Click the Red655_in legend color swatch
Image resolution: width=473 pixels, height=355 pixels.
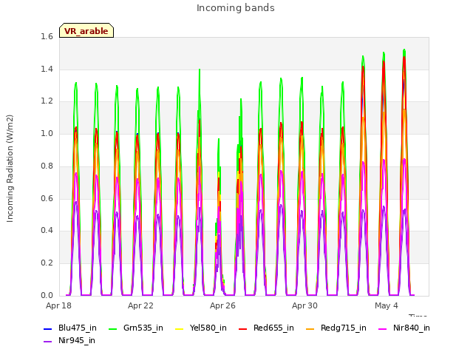[x=243, y=328]
